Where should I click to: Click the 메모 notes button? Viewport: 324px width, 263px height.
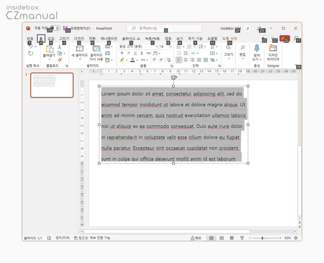coord(196,238)
